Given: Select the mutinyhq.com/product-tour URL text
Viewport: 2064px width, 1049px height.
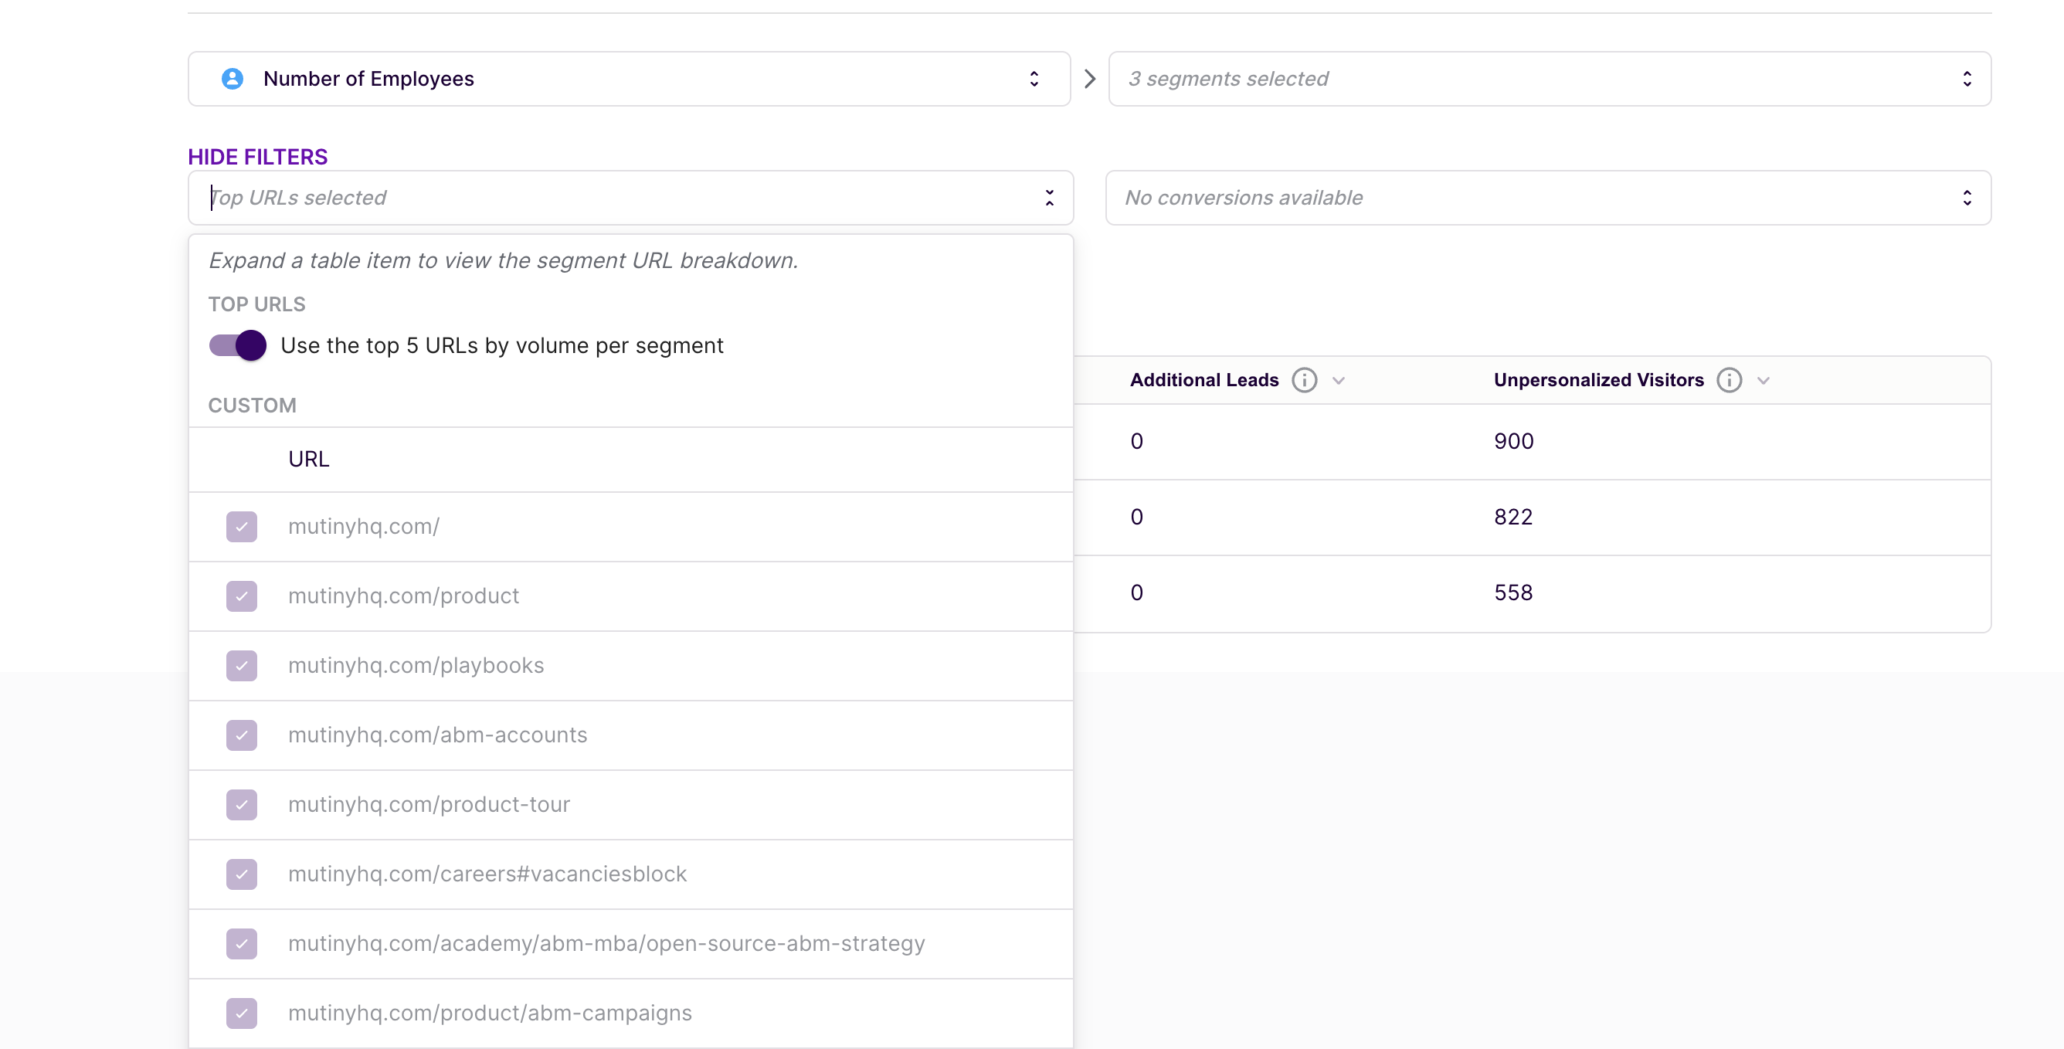Looking at the screenshot, I should (429, 804).
